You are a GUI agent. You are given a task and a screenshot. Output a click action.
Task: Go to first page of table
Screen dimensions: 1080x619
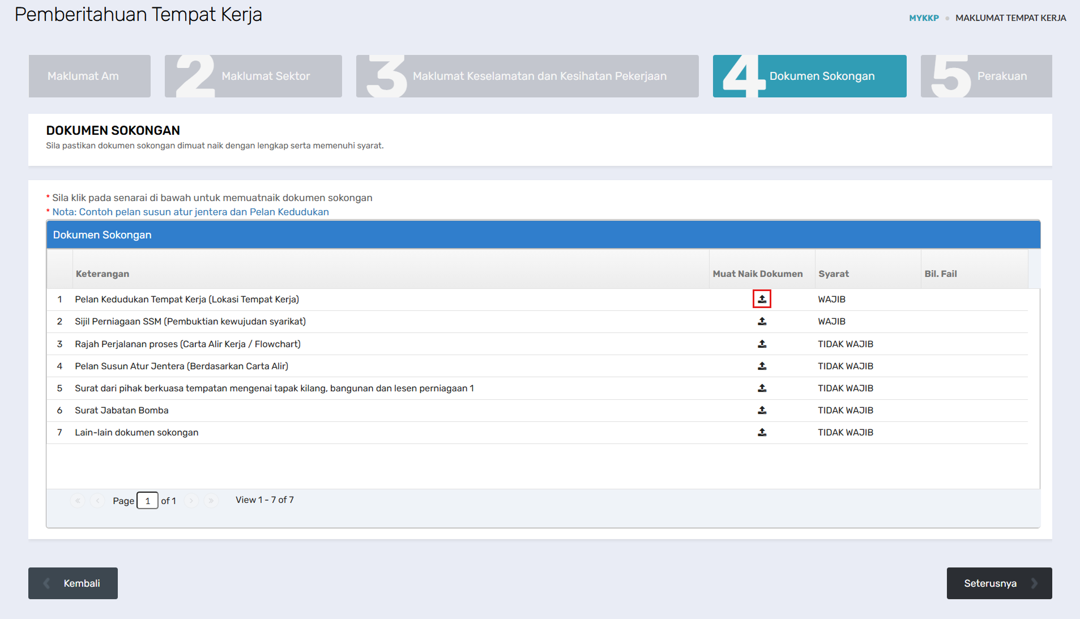pos(78,501)
